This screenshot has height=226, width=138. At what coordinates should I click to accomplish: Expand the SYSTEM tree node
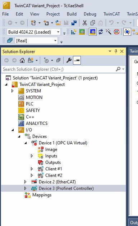[x=13, y=91]
